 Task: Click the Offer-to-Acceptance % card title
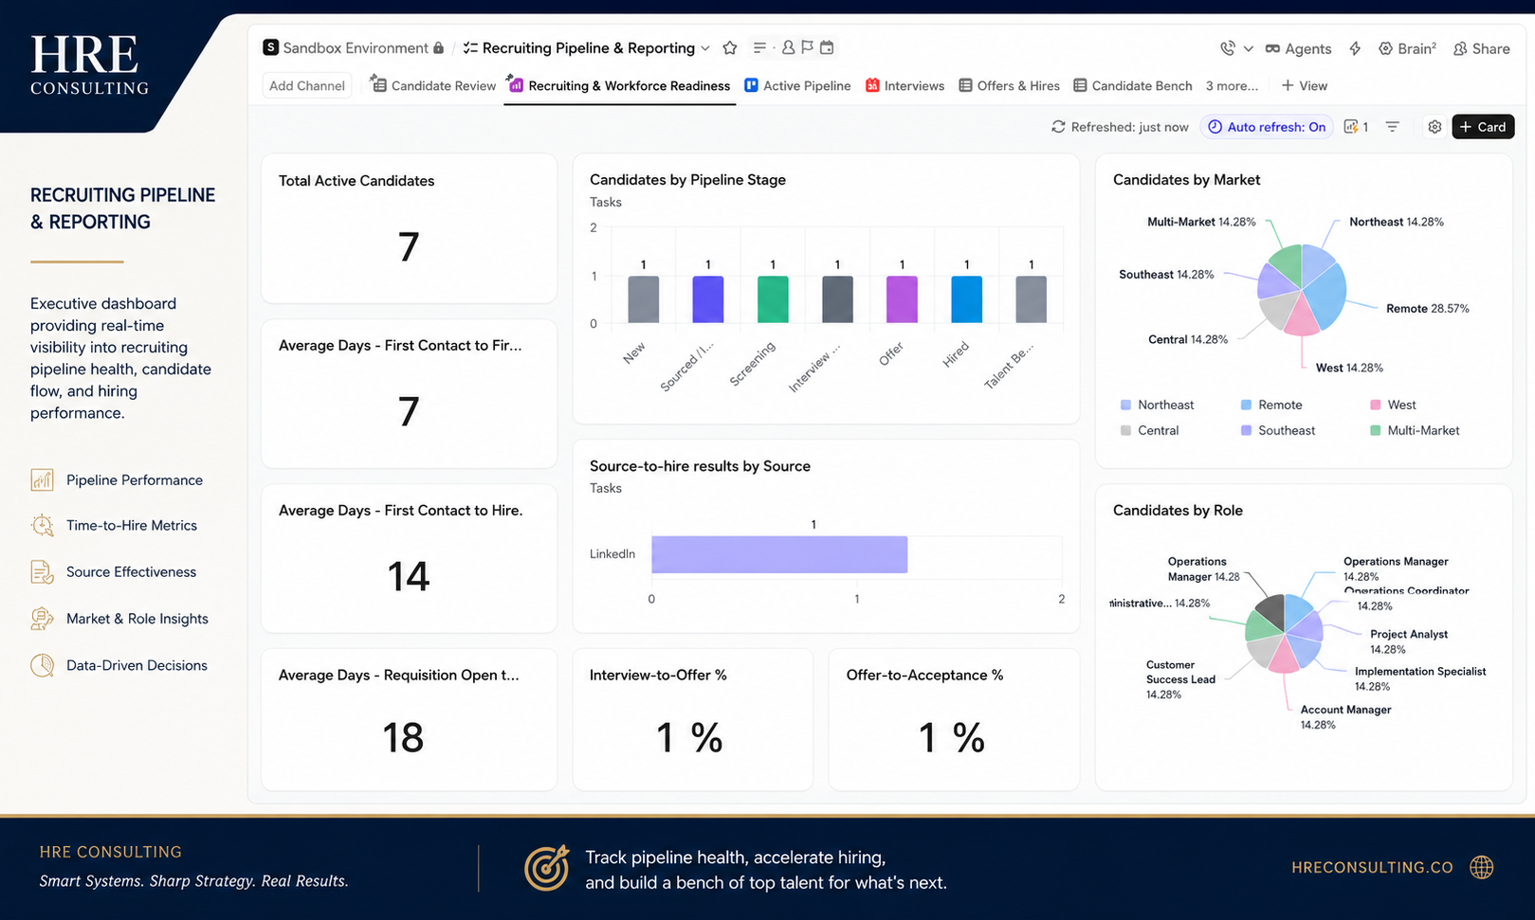pos(924,676)
